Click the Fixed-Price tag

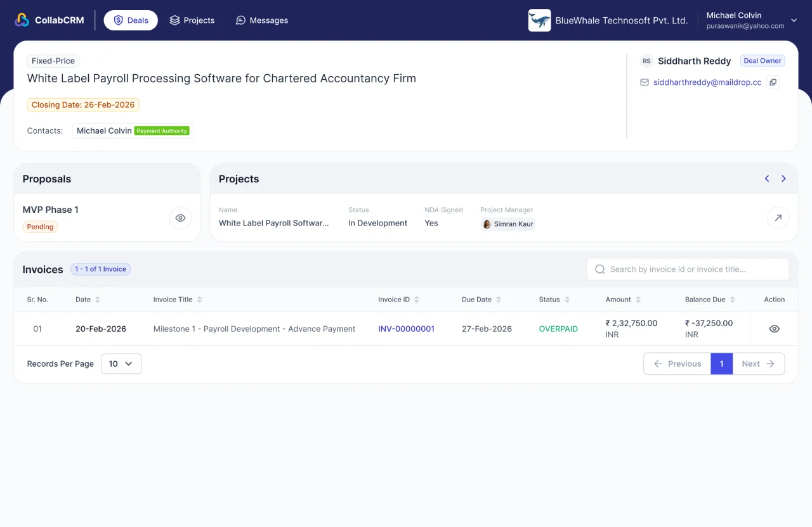53,61
